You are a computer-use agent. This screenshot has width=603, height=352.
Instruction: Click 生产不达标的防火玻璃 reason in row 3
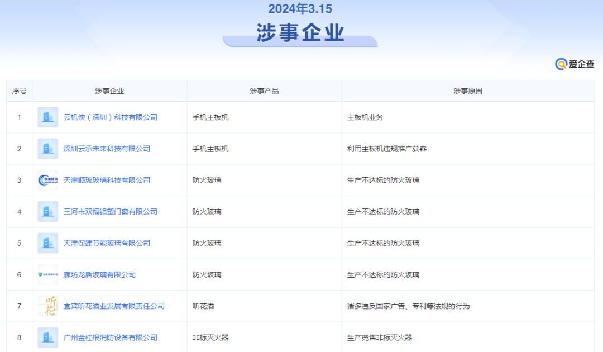(383, 180)
